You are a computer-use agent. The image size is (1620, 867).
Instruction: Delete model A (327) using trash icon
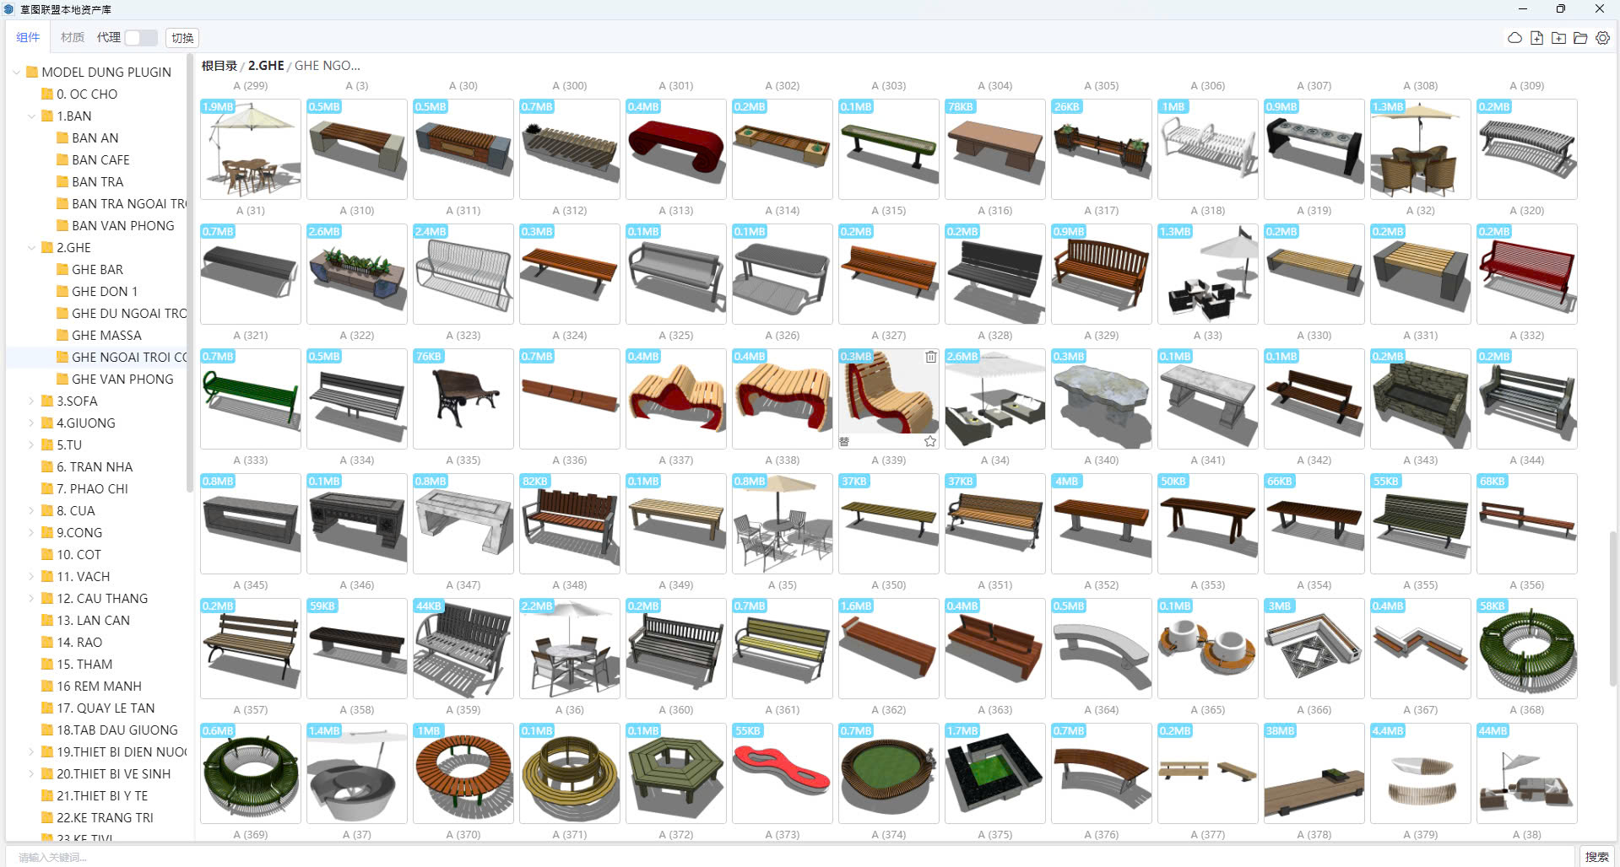[930, 357]
